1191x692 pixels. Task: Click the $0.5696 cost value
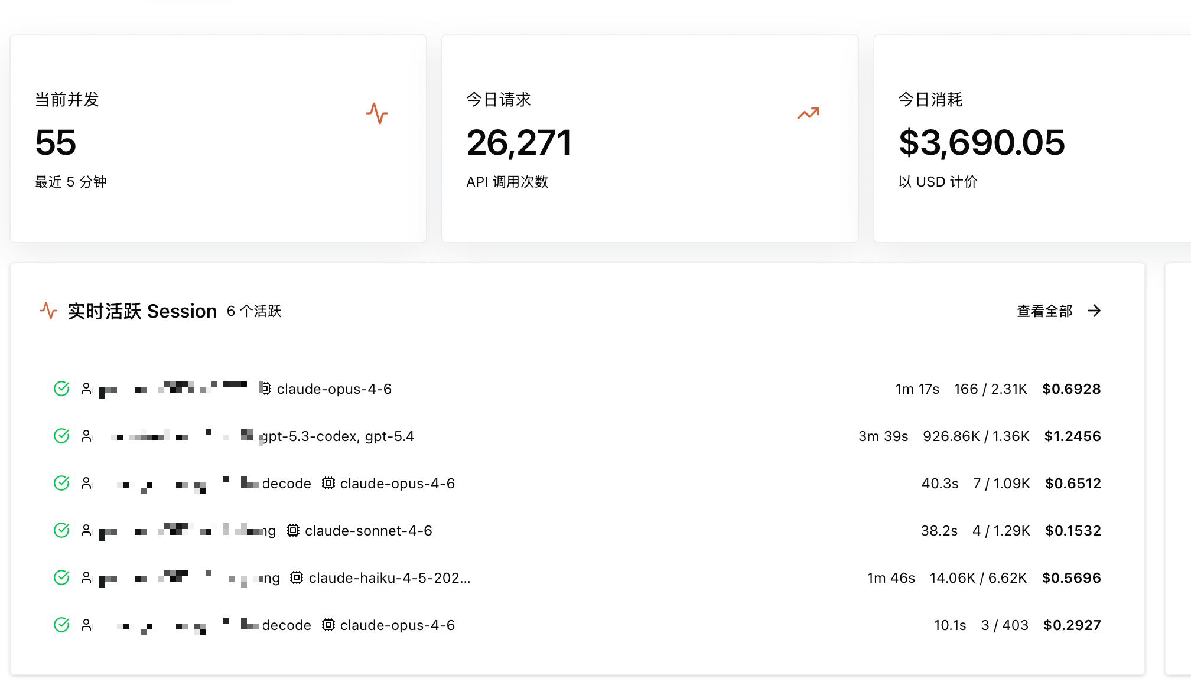pos(1071,578)
